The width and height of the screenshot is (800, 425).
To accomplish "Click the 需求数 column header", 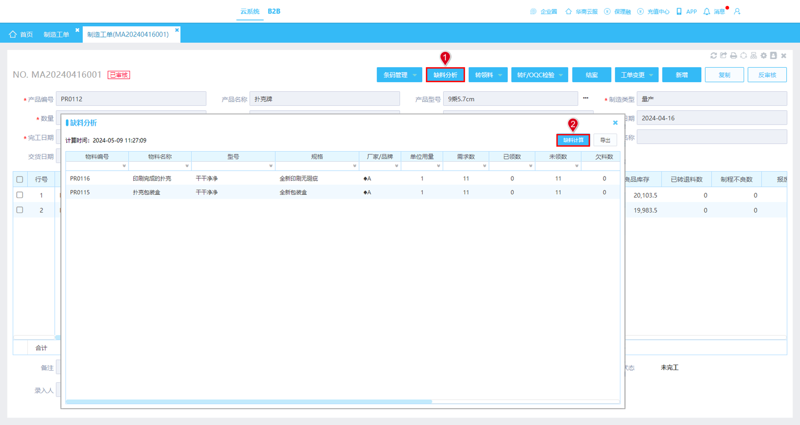I will point(466,157).
